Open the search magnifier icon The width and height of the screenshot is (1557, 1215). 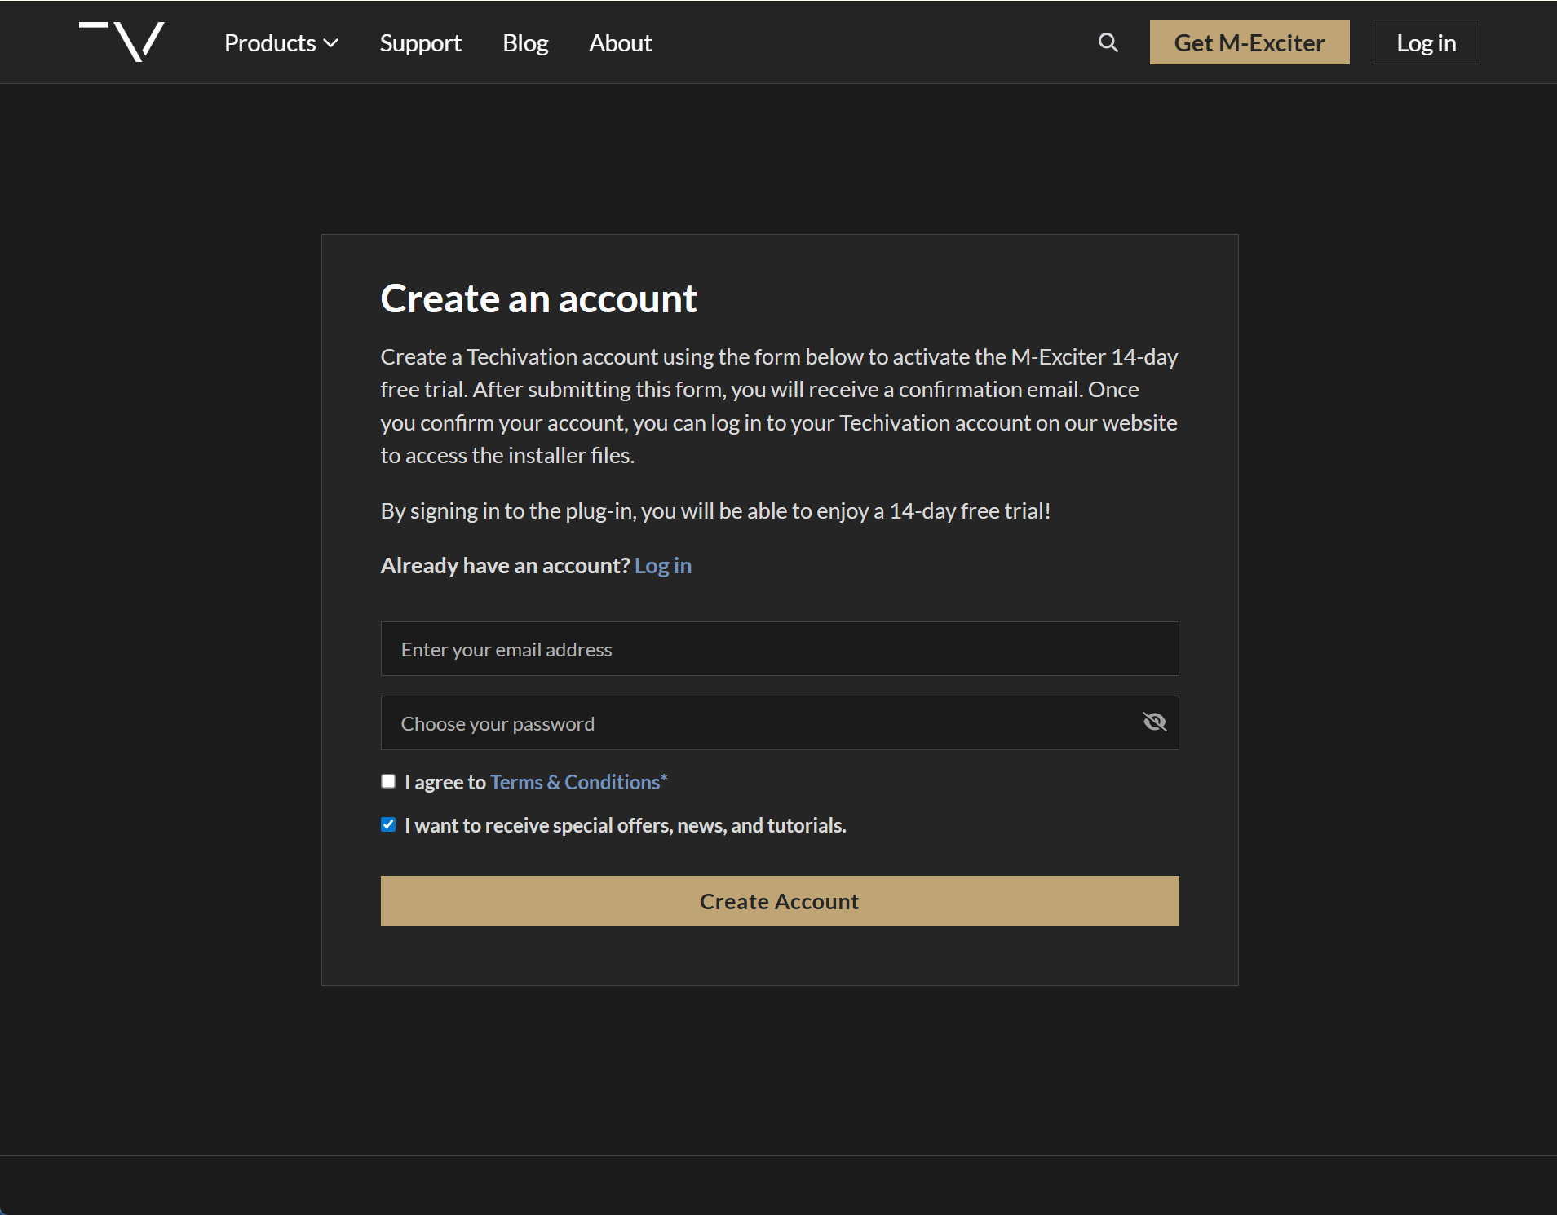[x=1108, y=42]
